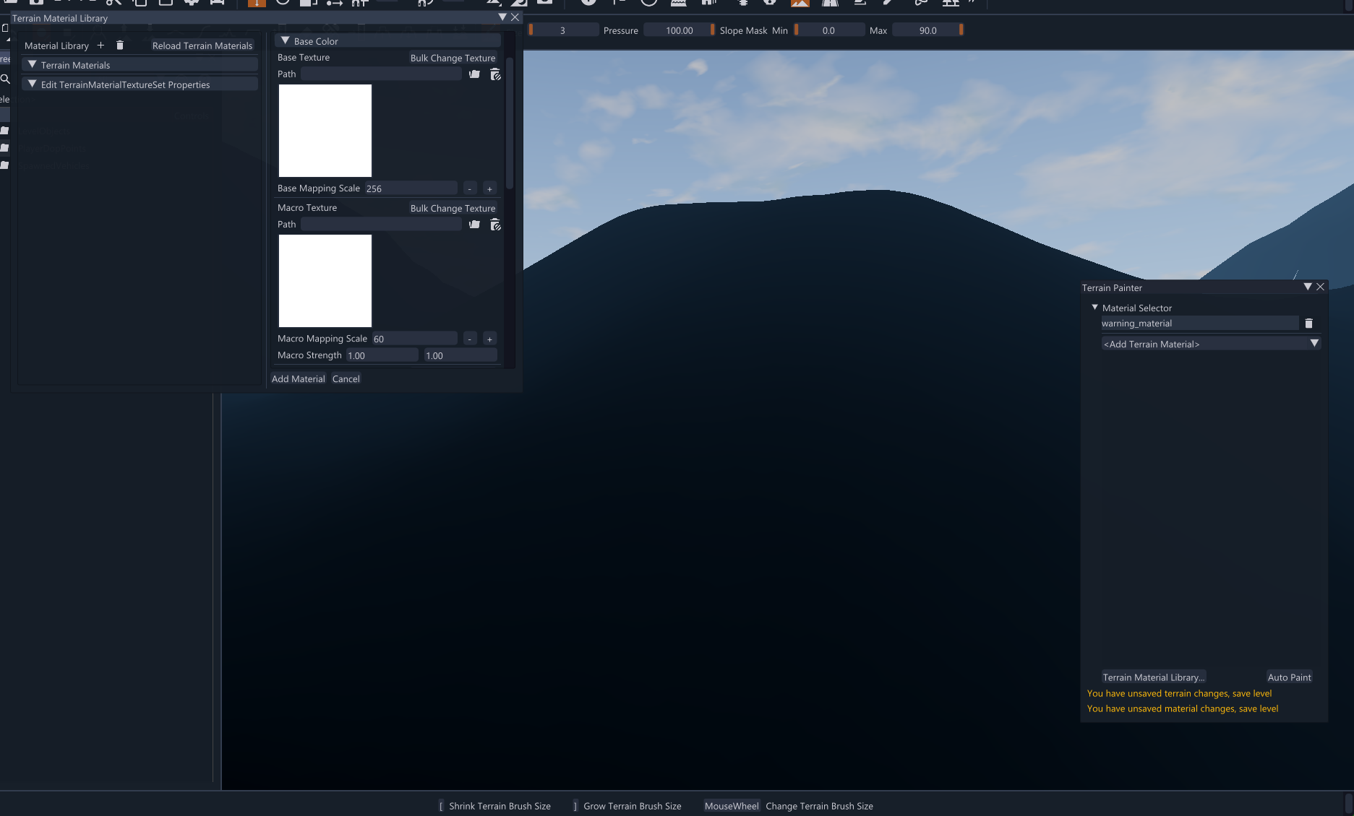Open Terrain Material Library from Terrain Painter
The width and height of the screenshot is (1354, 816).
pos(1154,677)
